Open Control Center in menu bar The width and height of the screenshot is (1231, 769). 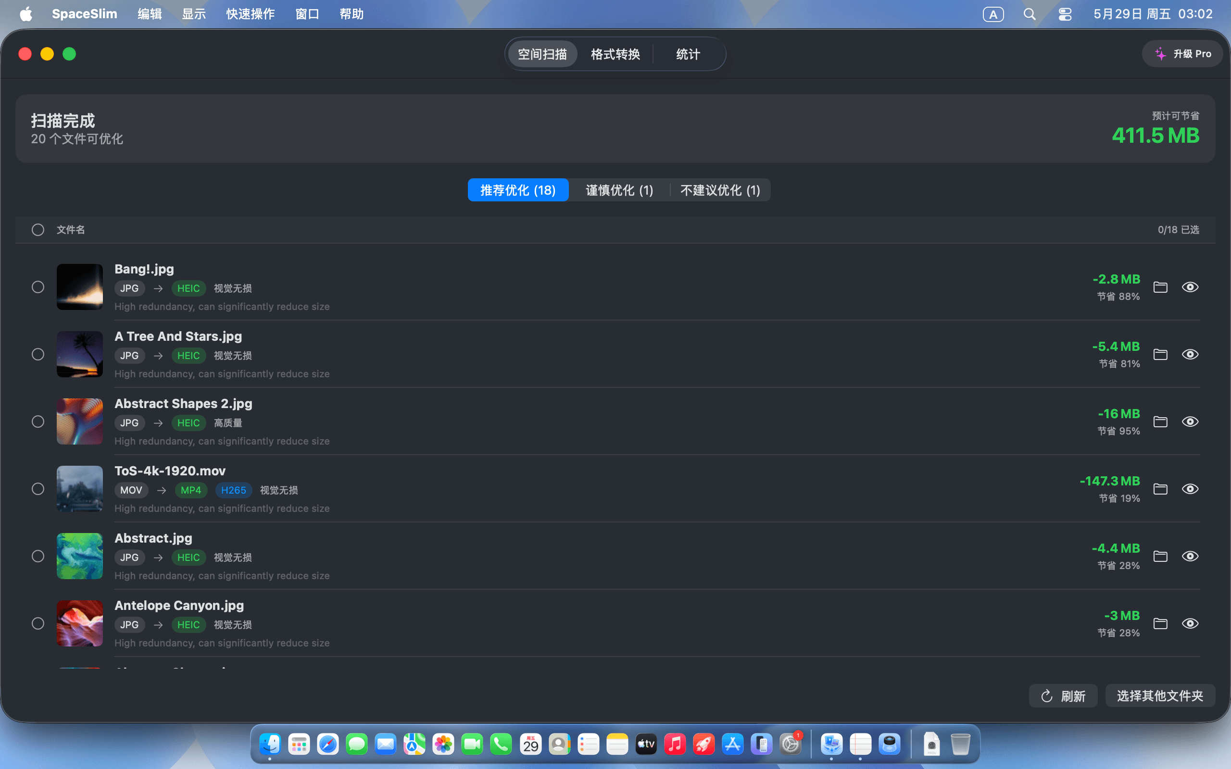(1065, 14)
